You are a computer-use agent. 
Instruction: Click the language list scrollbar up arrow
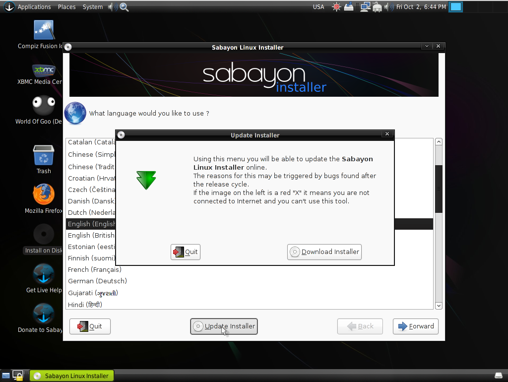pos(439,142)
